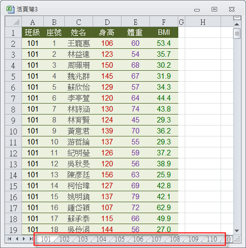Click BMI value 25.9

point(164,175)
